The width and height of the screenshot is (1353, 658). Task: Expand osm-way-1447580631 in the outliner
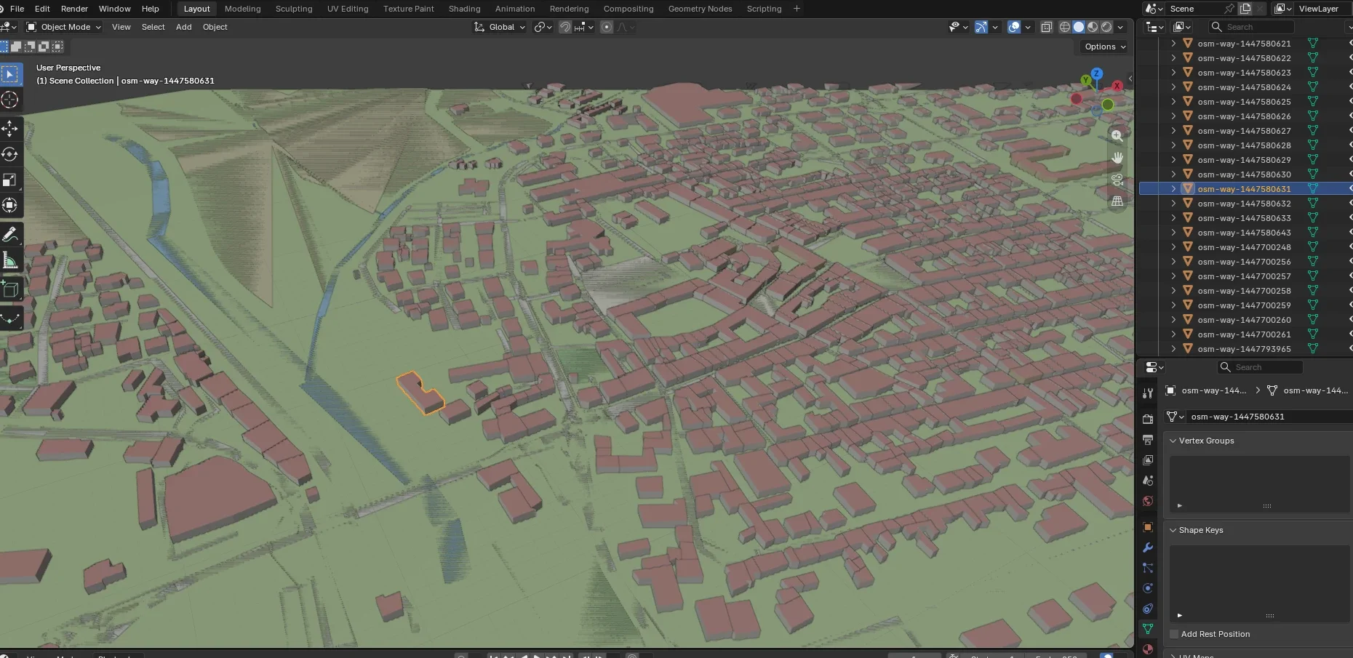point(1173,189)
